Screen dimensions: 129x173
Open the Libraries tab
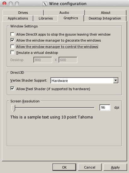(x=46, y=18)
